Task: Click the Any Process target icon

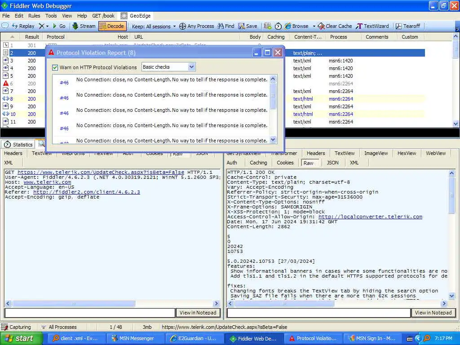Action: point(182,26)
